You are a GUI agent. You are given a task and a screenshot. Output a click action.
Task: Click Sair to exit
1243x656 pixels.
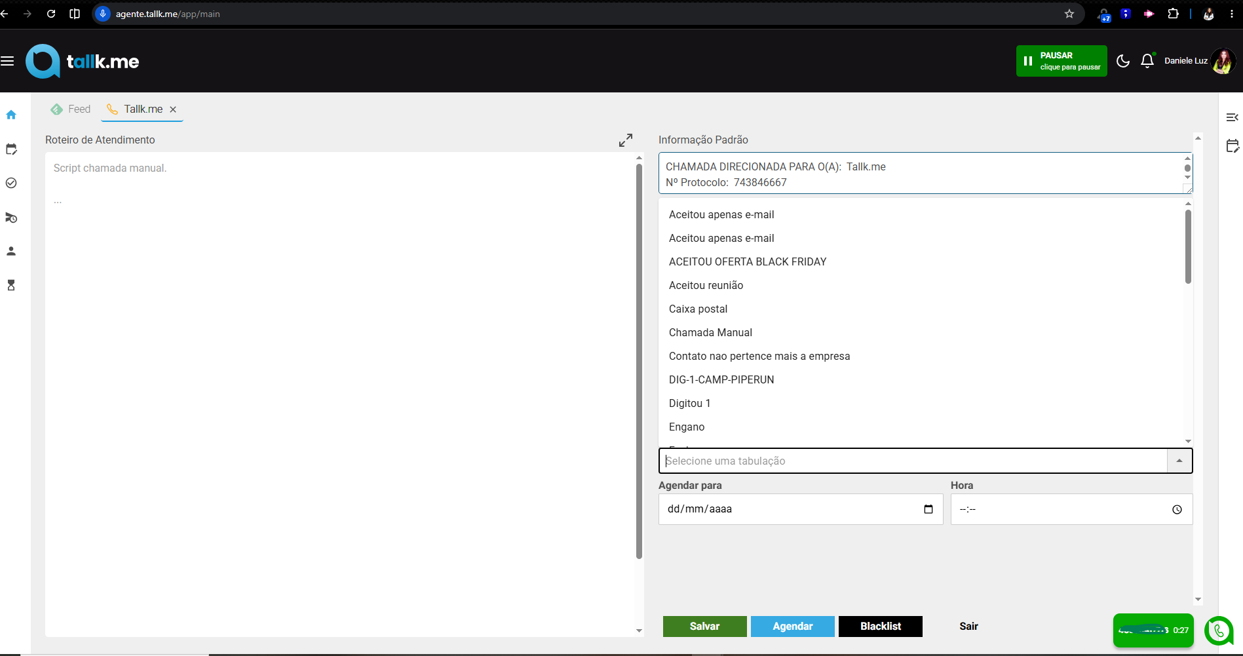point(968,627)
